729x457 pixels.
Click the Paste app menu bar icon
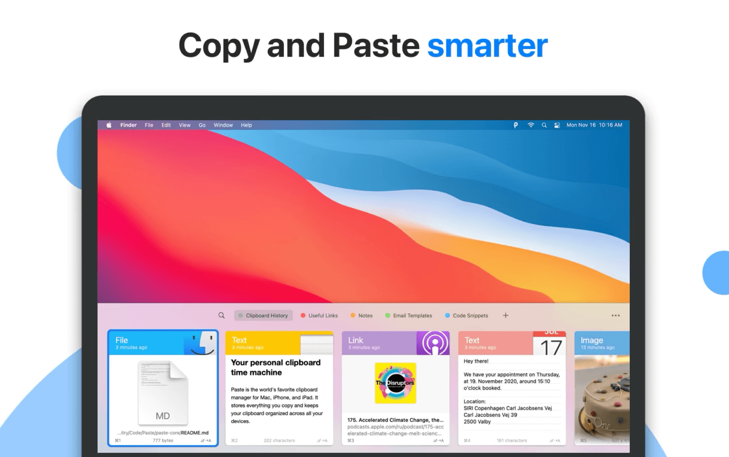(x=516, y=125)
